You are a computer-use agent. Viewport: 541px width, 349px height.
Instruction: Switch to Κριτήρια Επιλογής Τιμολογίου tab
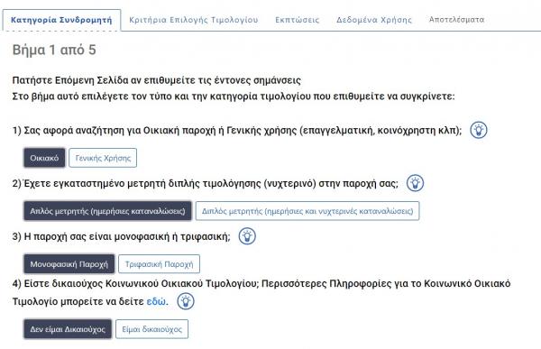click(194, 20)
